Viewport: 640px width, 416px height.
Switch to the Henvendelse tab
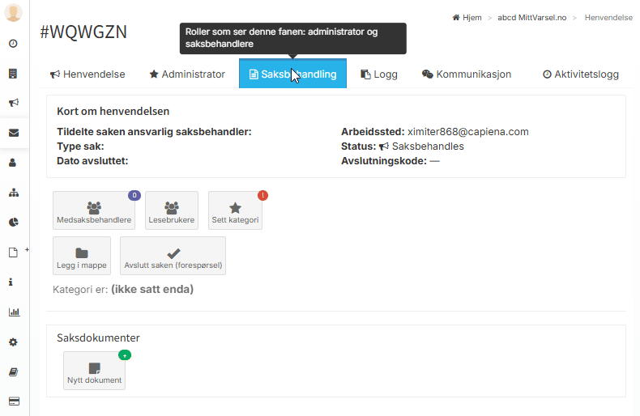click(87, 74)
